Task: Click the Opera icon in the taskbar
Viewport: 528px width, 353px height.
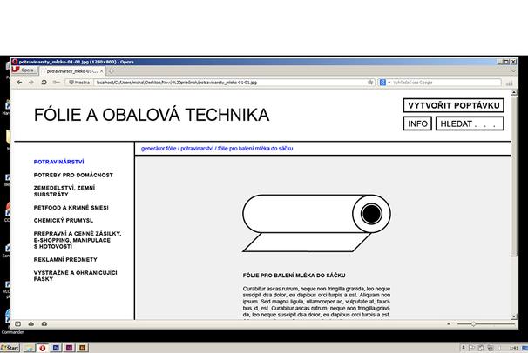Action: pyautogui.click(x=43, y=347)
